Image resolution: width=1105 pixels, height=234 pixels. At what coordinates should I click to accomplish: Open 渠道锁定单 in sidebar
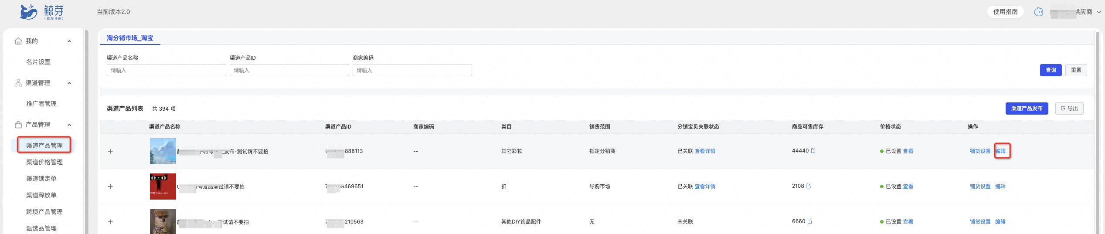tap(41, 179)
